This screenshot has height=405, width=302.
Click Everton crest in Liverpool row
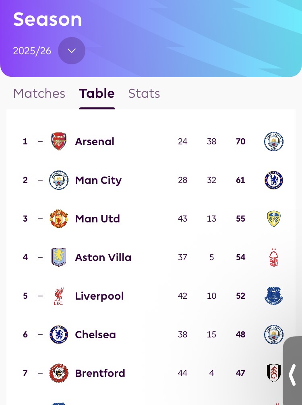274,296
